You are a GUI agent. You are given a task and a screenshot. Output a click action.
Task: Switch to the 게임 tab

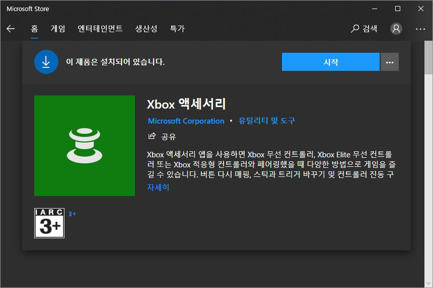pyautogui.click(x=58, y=29)
